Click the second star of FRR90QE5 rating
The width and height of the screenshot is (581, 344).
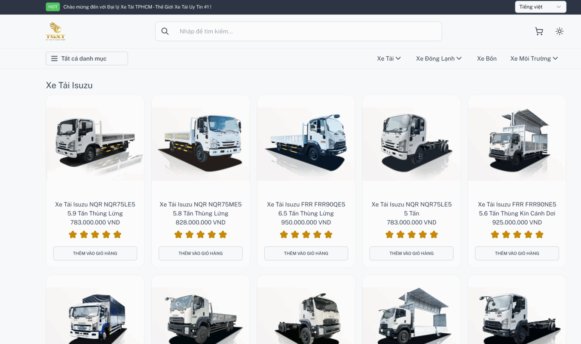pos(295,234)
